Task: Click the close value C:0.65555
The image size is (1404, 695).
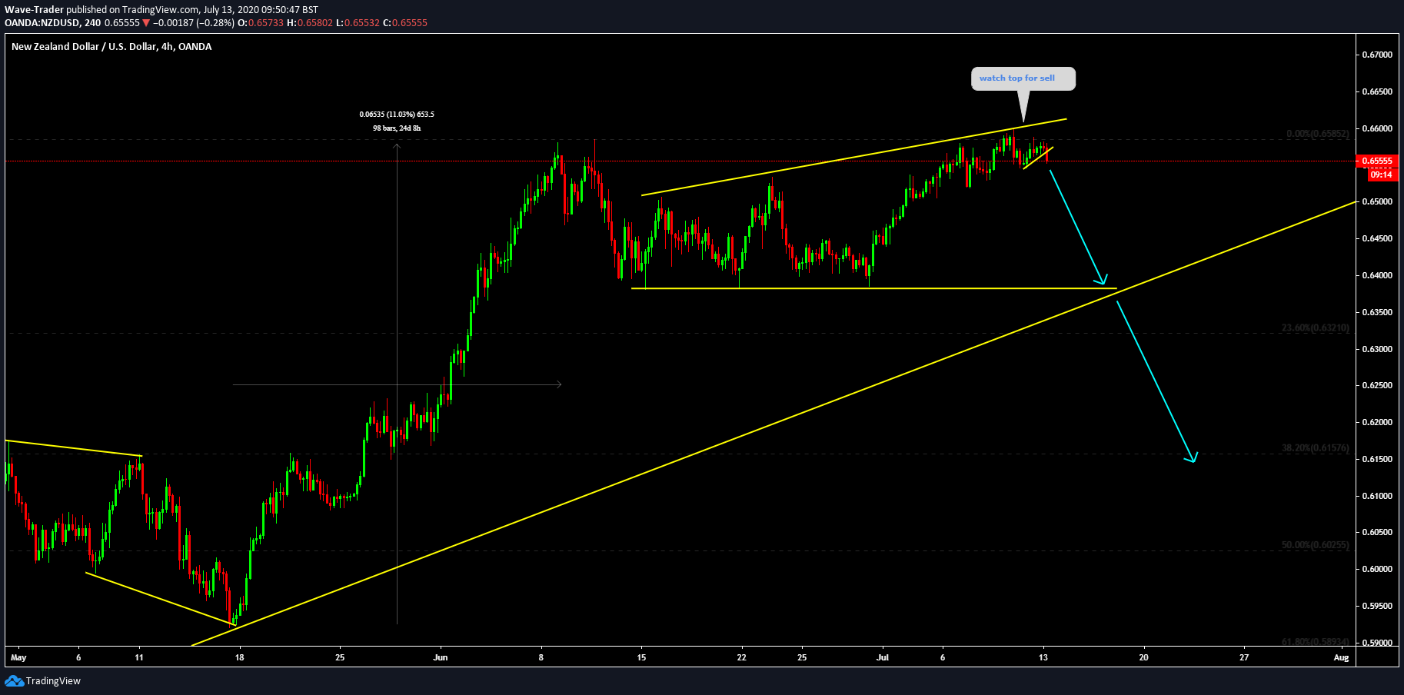Action: click(x=405, y=23)
